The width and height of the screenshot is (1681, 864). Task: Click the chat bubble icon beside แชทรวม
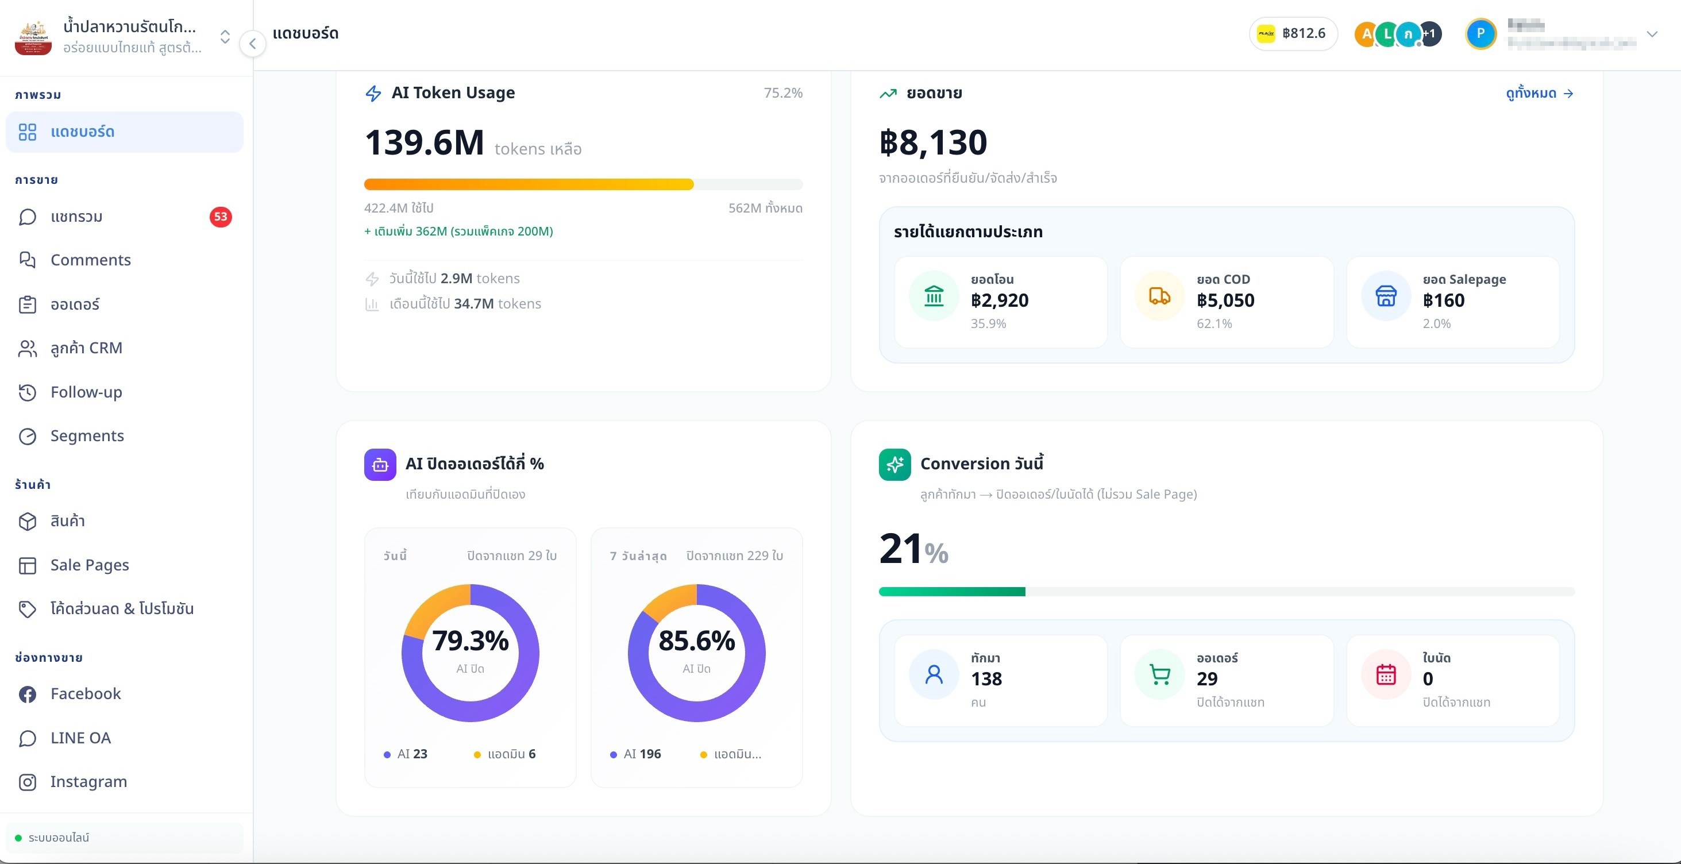coord(28,217)
